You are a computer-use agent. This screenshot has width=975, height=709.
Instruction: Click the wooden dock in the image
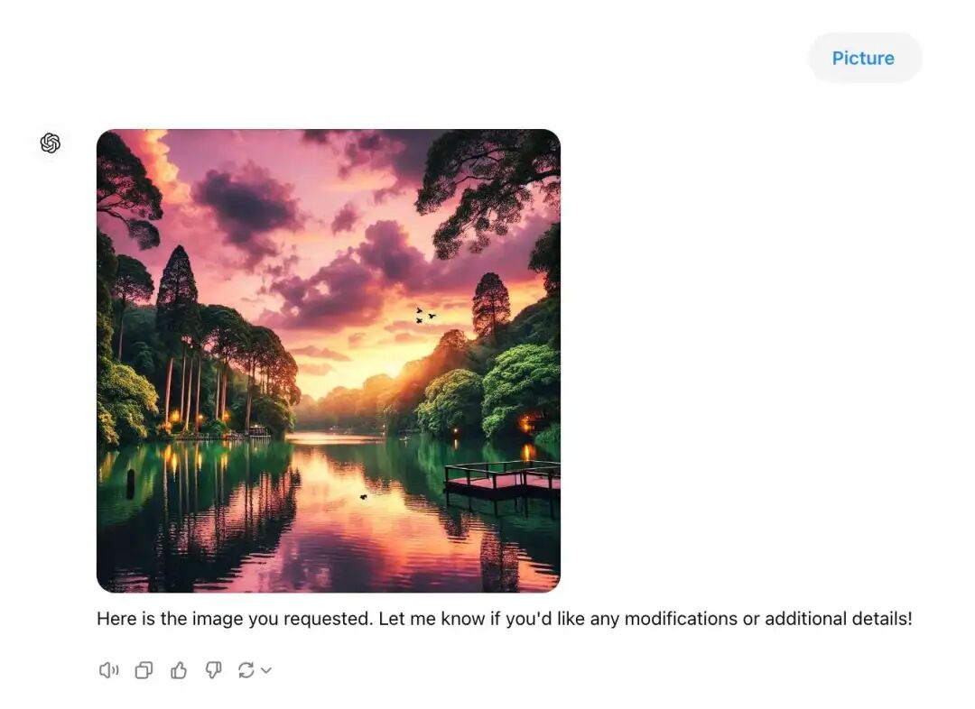tap(504, 479)
